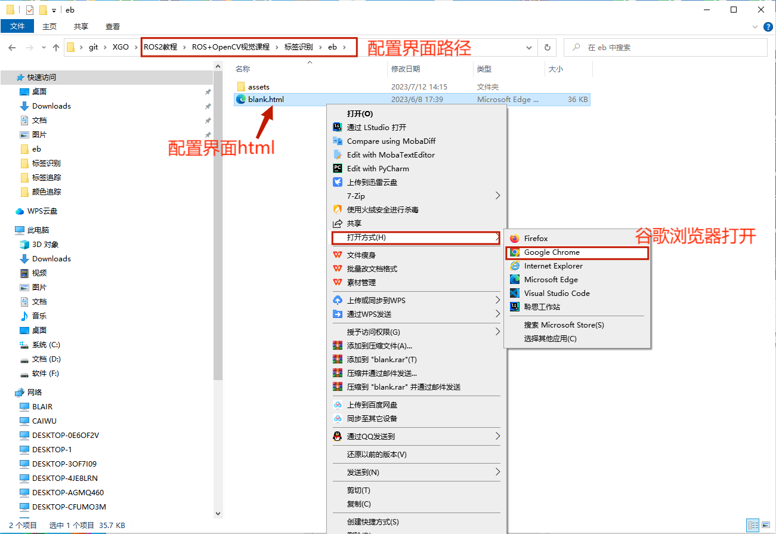This screenshot has width=776, height=534.
Task: Switch to the 查看 ribbon tab
Action: coord(113,26)
